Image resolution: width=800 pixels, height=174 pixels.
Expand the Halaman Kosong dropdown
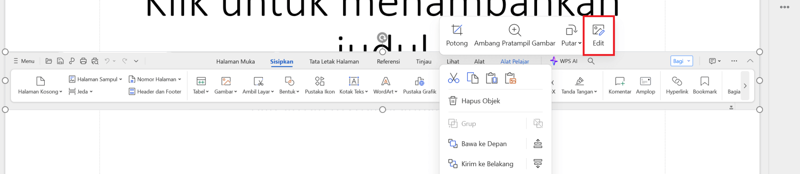pos(40,86)
